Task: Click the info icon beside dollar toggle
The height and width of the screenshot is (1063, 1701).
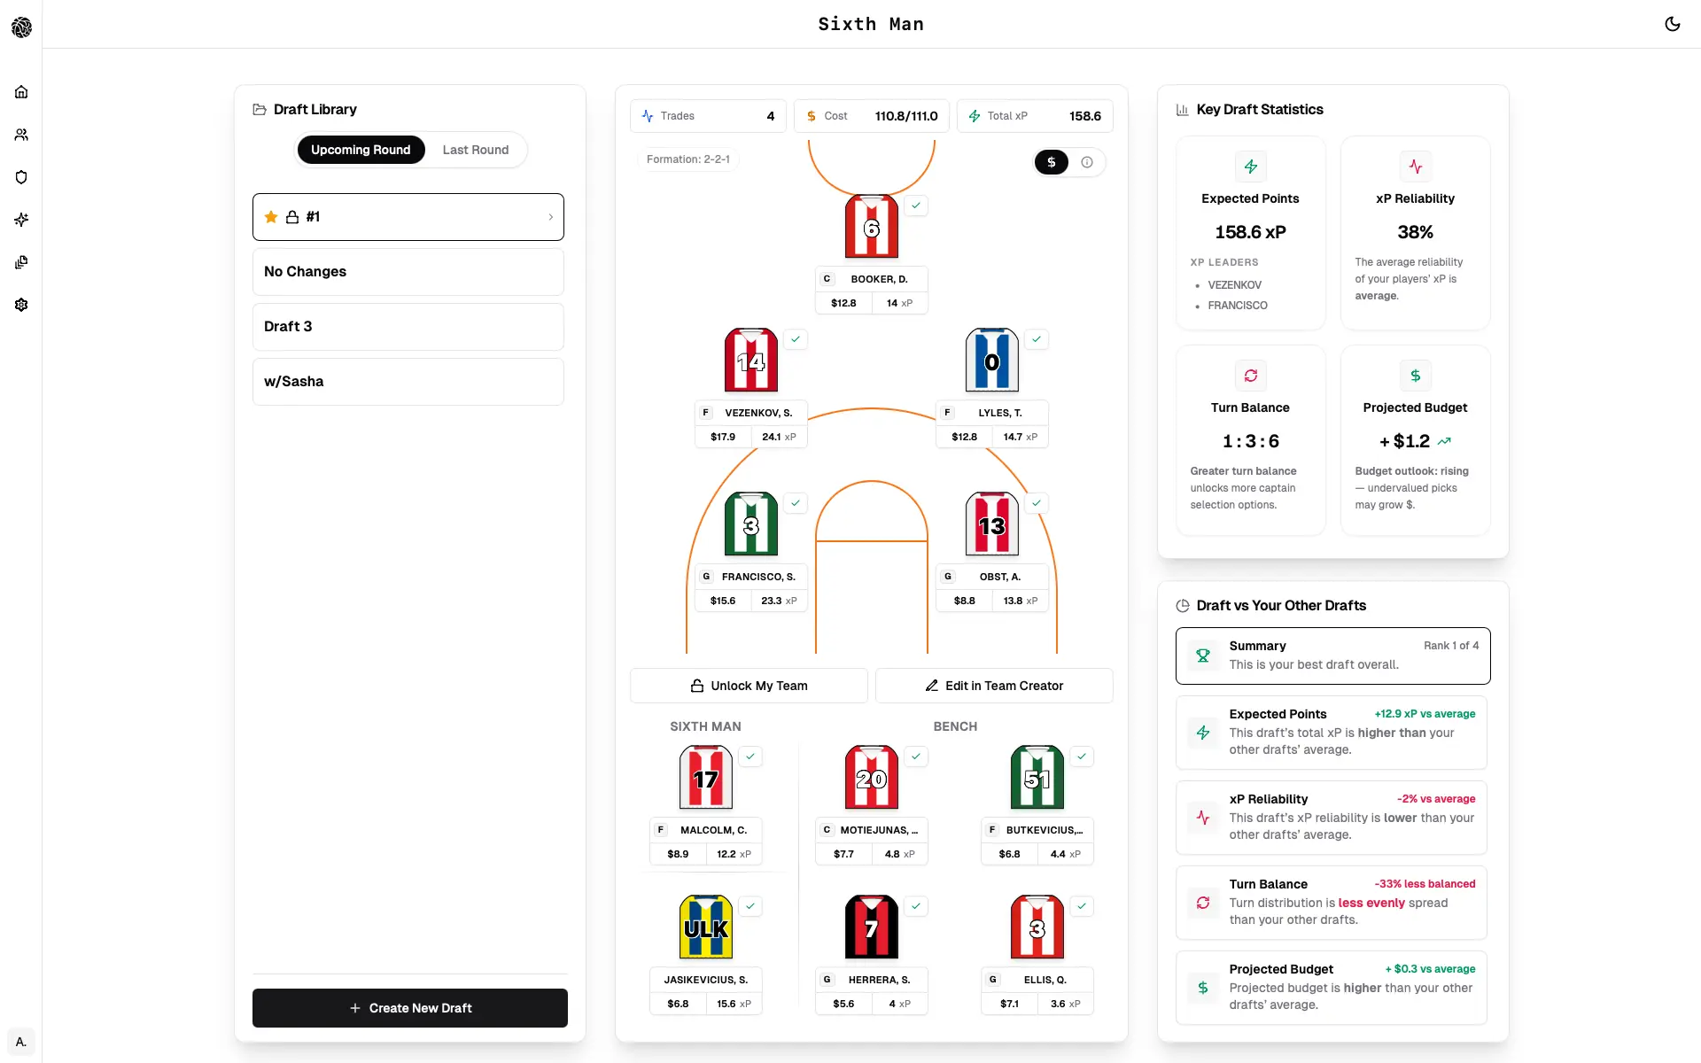Action: pos(1087,162)
